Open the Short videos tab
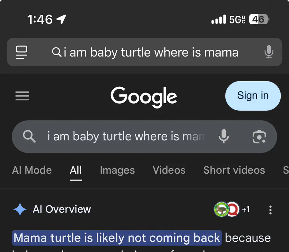Viewport: 289px width, 252px height. 234,170
